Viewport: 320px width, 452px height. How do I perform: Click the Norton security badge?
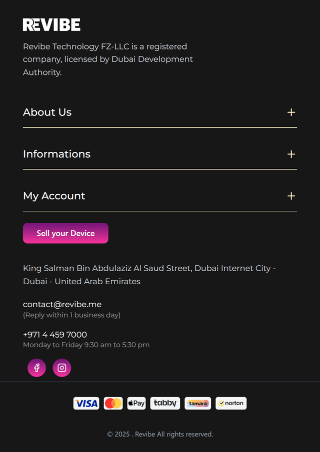pos(231,404)
